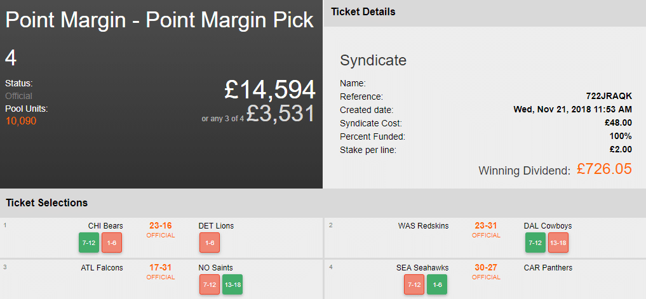Click the Ticket Details panel header
Viewport: 646px width, 299px height.
pyautogui.click(x=363, y=12)
